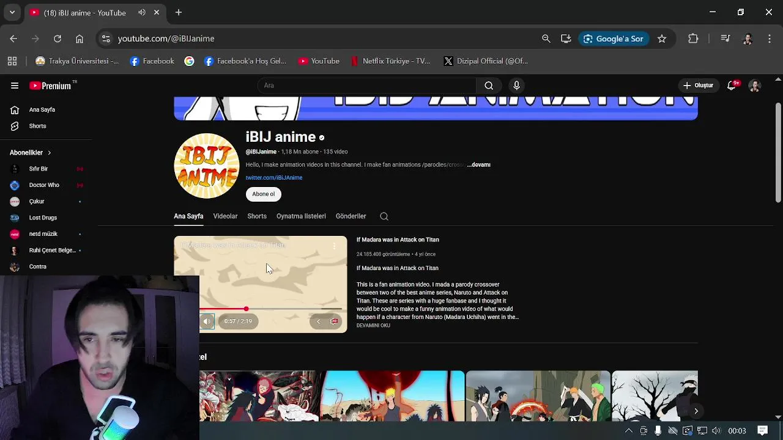Activate voice search microphone
This screenshot has width=783, height=440.
point(516,86)
